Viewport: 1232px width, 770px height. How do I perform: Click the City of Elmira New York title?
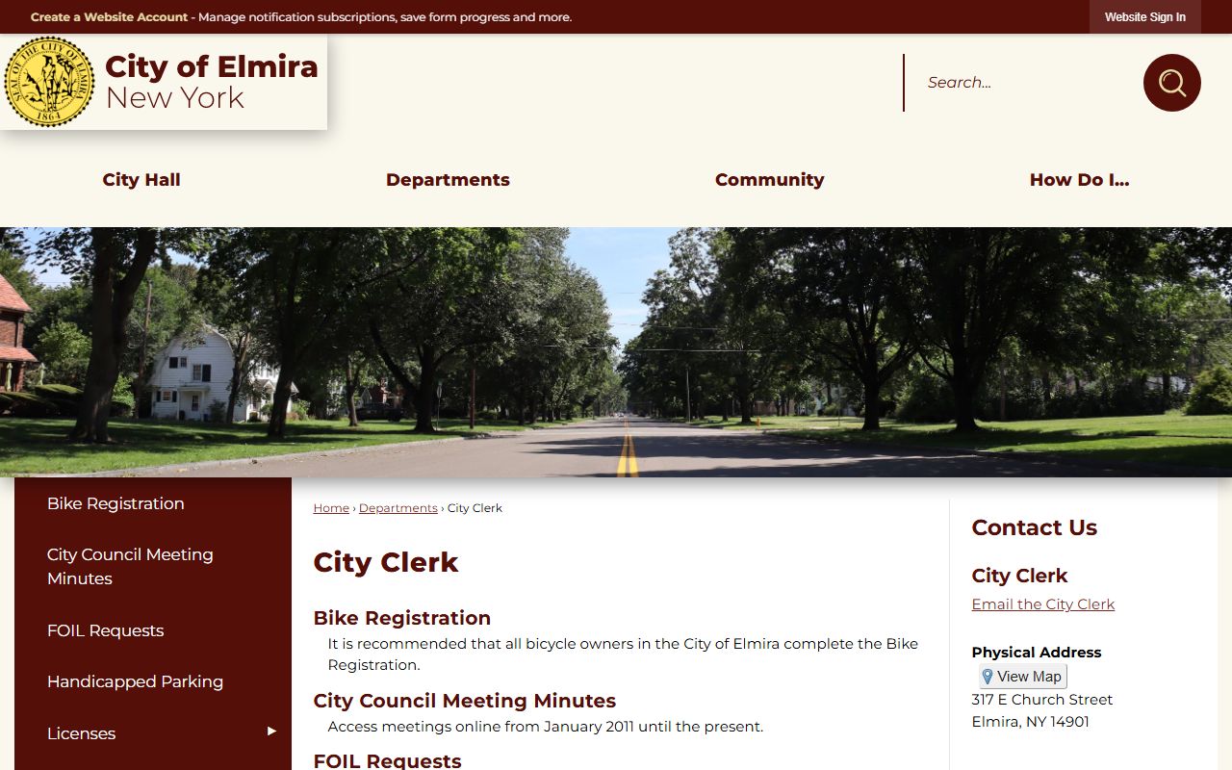coord(211,82)
